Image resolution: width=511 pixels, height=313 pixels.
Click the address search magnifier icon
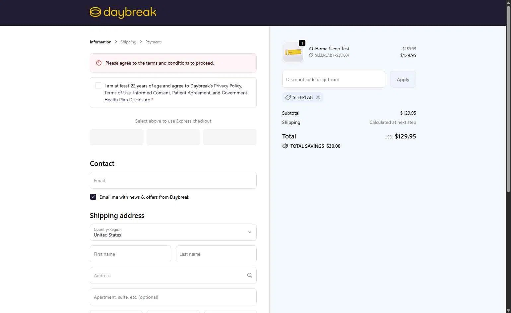pyautogui.click(x=250, y=275)
